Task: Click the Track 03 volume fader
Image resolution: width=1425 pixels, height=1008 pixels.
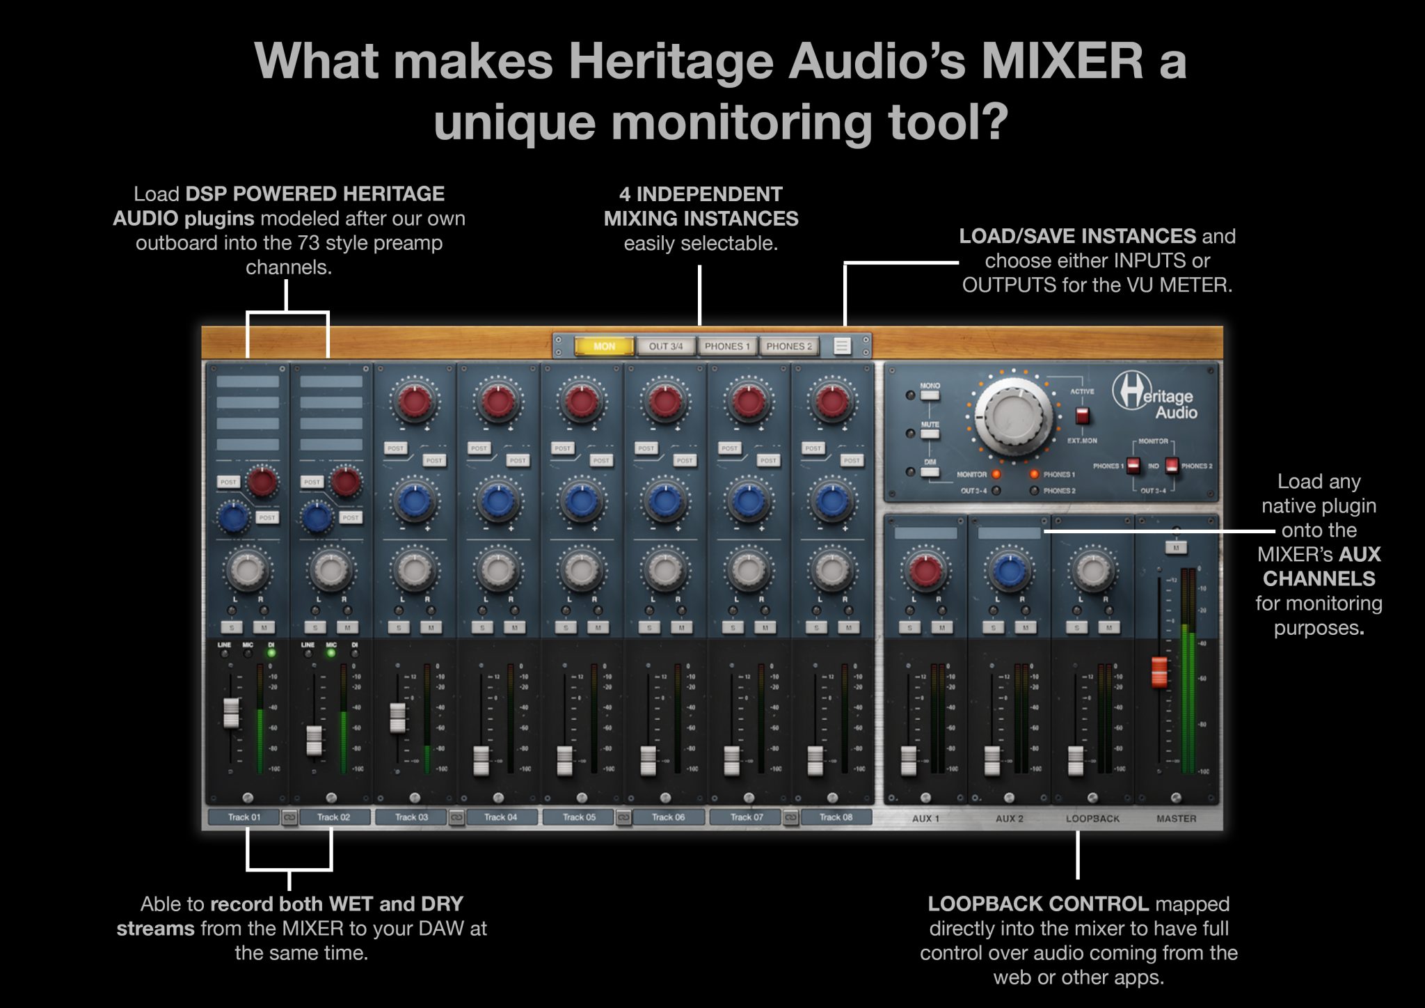Action: [397, 718]
